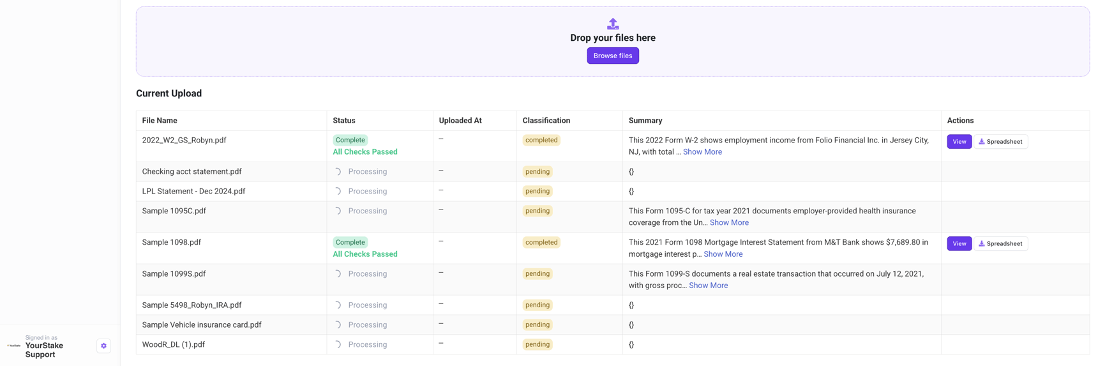Click the Current Upload heading
The image size is (1098, 366).
(169, 93)
